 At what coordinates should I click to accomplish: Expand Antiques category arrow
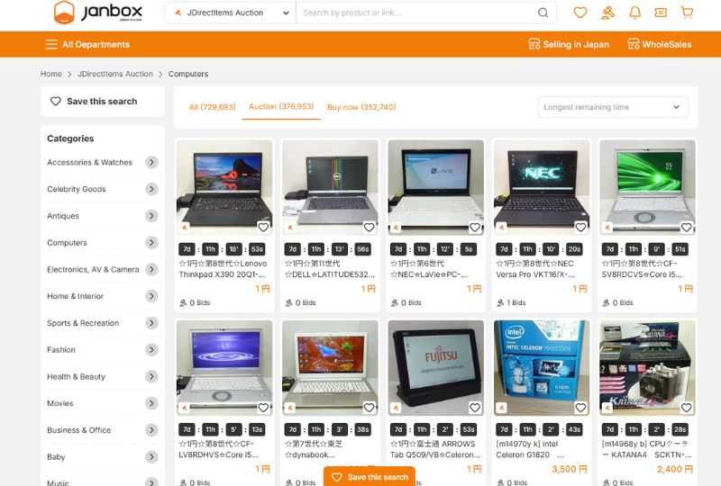tap(151, 215)
